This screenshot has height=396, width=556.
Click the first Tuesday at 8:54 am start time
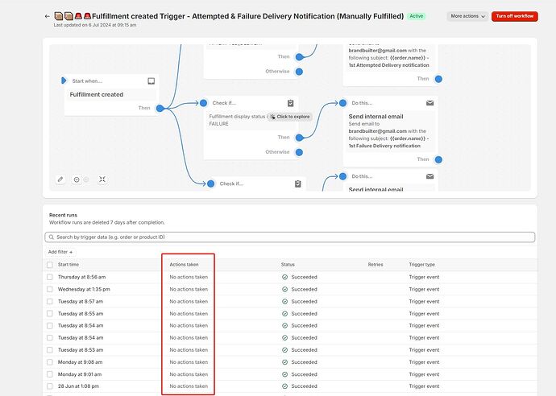(81, 325)
